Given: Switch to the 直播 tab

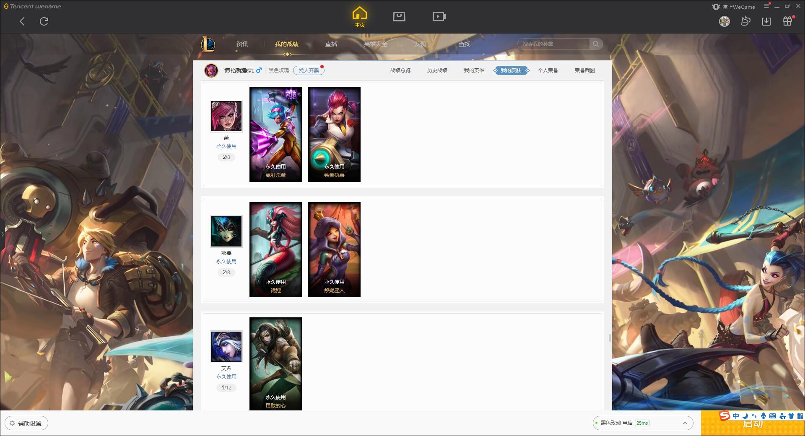Looking at the screenshot, I should [331, 44].
